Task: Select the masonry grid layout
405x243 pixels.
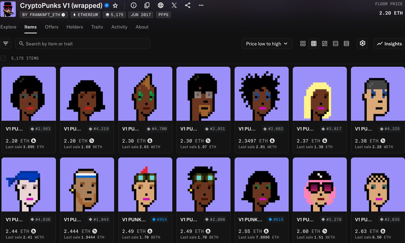Action: point(325,43)
